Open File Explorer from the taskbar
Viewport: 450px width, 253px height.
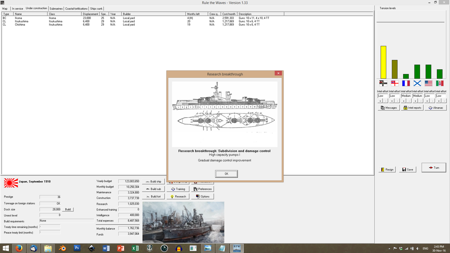click(x=48, y=248)
